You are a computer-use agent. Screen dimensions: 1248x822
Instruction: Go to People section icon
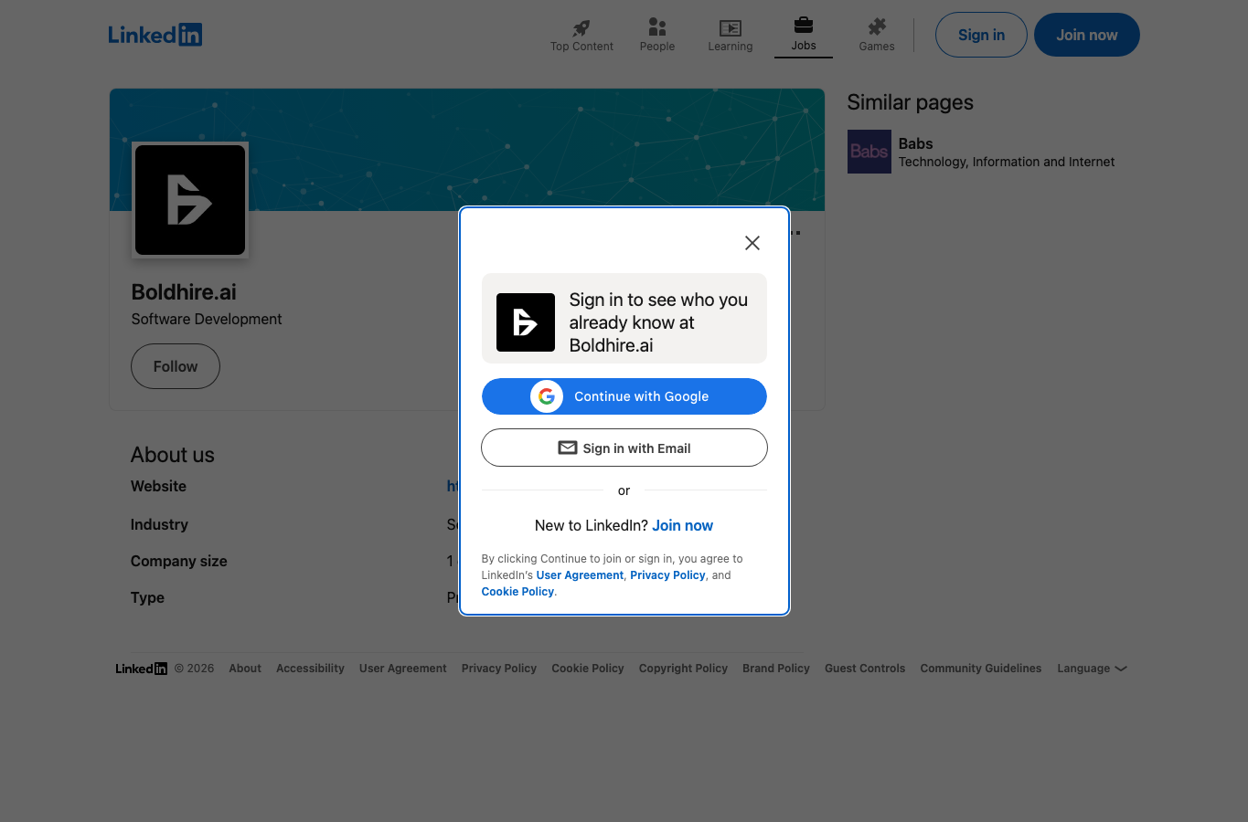click(x=656, y=26)
